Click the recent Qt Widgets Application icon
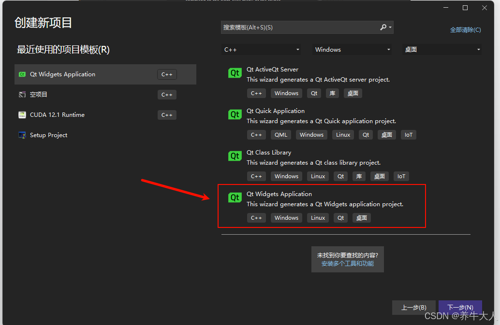 click(x=22, y=74)
